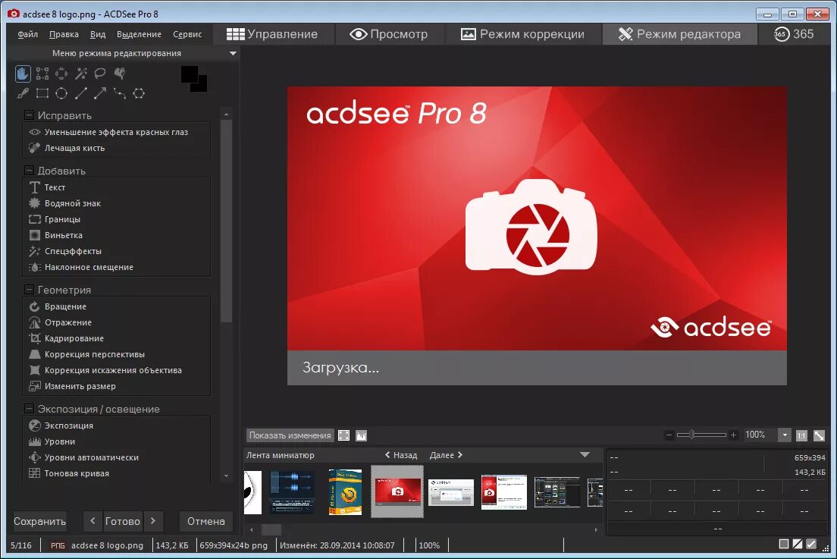Select the Polygon drawing tool
The height and width of the screenshot is (559, 837).
(139, 93)
